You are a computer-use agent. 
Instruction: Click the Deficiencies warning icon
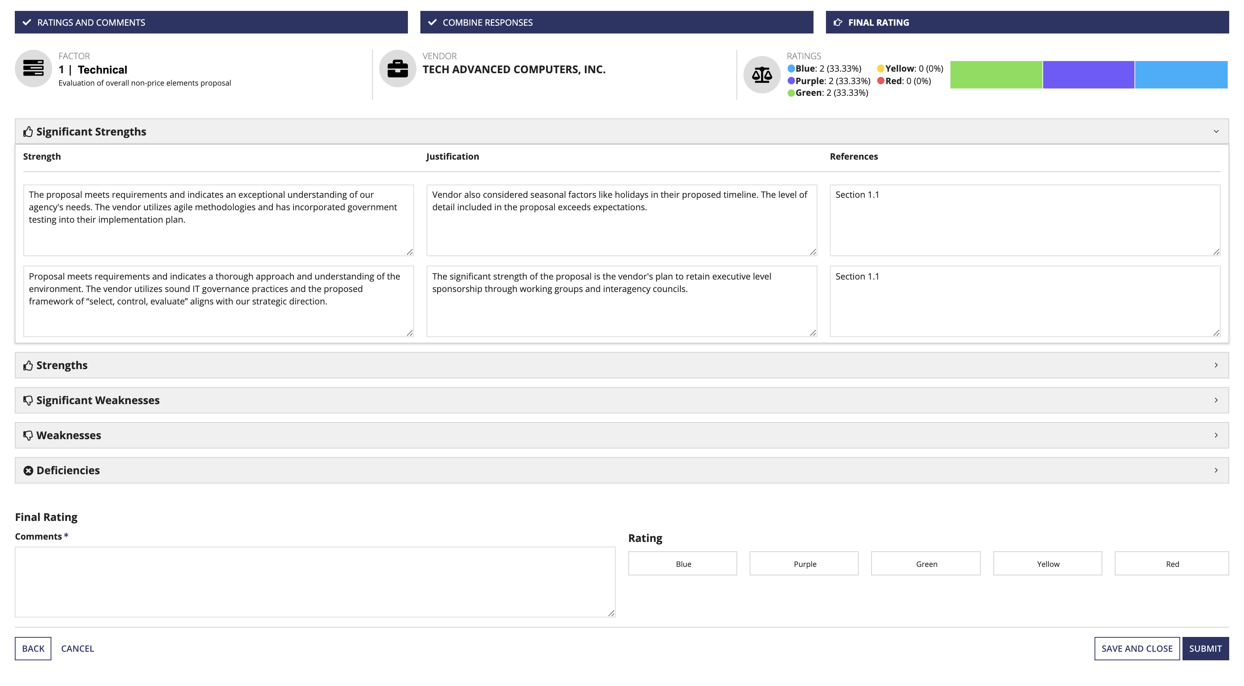point(26,470)
